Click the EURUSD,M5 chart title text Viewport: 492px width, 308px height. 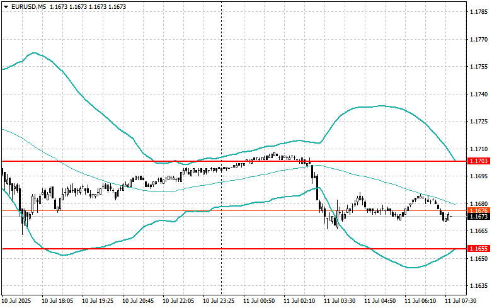coord(28,6)
